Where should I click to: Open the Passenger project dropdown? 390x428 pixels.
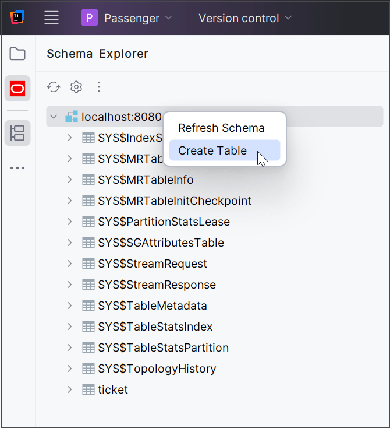pos(127,18)
